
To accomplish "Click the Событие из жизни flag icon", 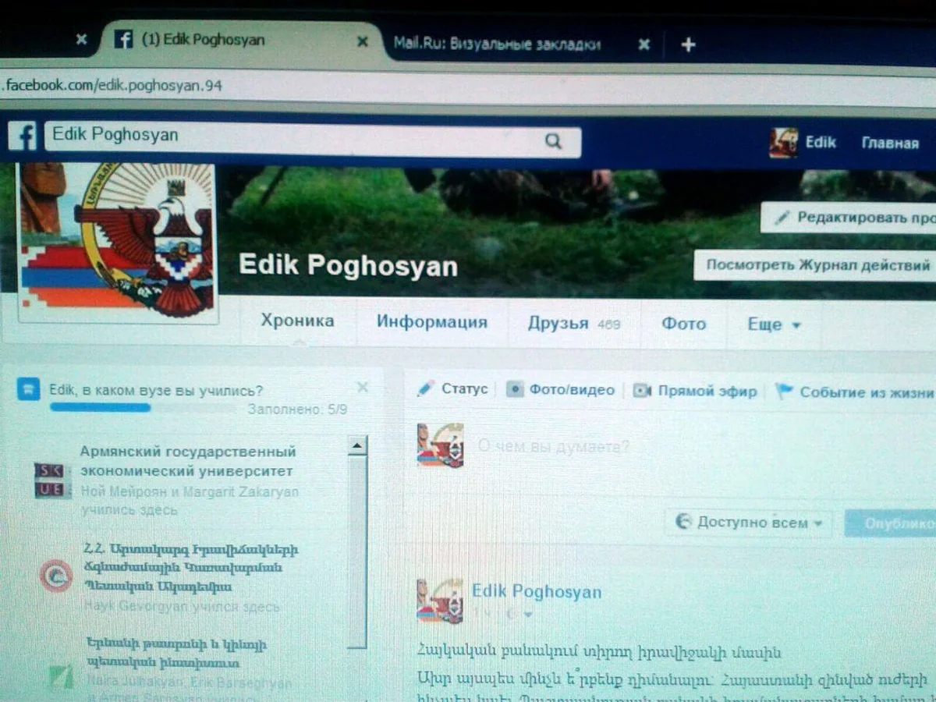I will pos(783,392).
